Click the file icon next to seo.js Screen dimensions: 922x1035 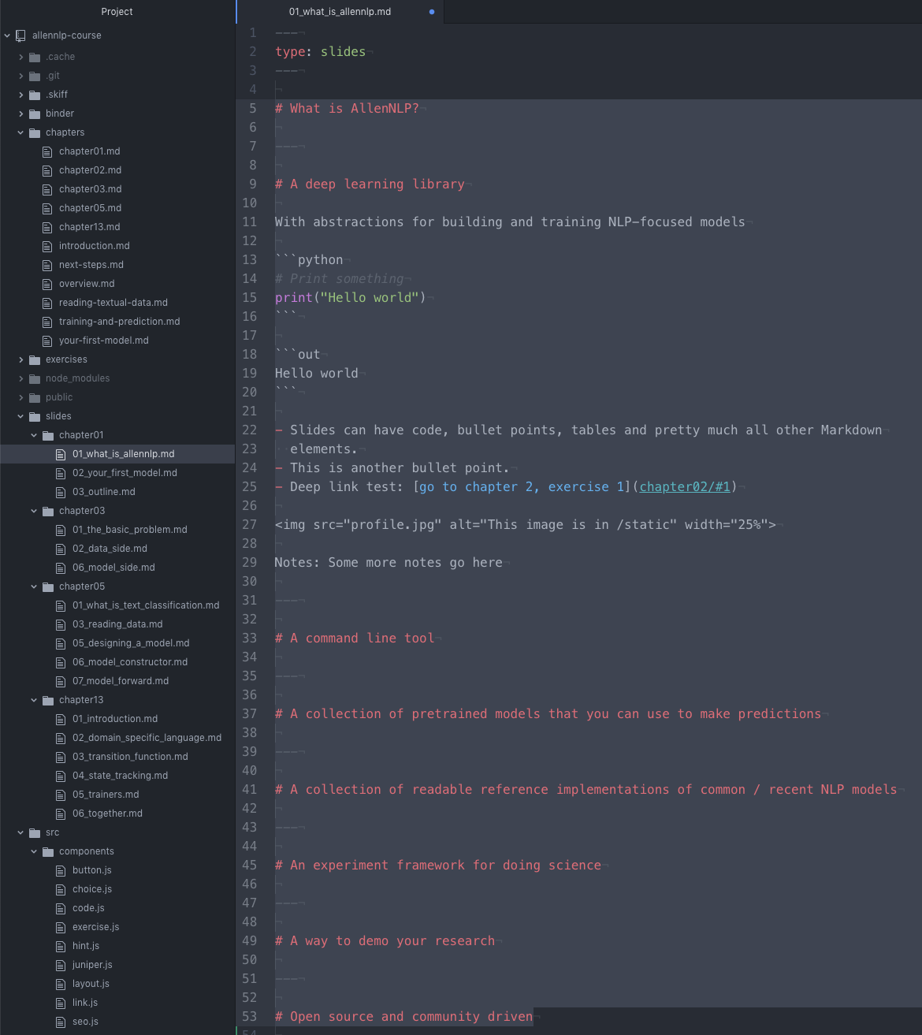pos(60,1022)
